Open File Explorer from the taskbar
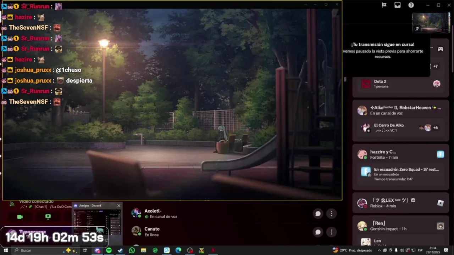The image size is (454, 255). [x=143, y=250]
